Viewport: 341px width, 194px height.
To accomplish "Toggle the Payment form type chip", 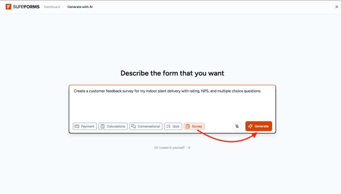I will click(x=85, y=126).
